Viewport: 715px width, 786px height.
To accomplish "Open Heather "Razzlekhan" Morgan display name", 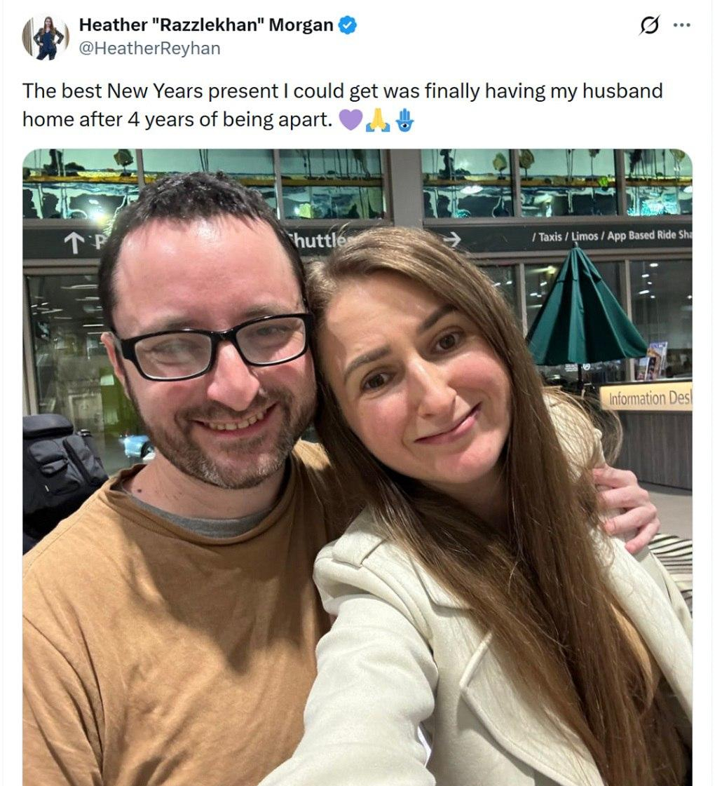I will point(206,25).
